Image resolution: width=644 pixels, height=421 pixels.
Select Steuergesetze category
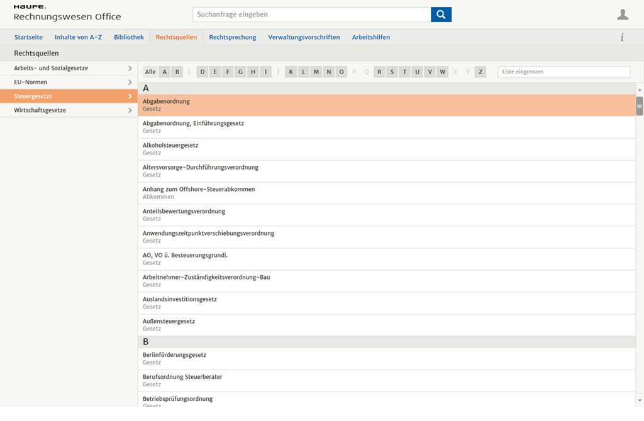pos(69,96)
